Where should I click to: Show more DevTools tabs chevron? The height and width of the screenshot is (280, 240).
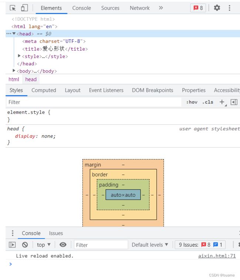[x=161, y=8]
